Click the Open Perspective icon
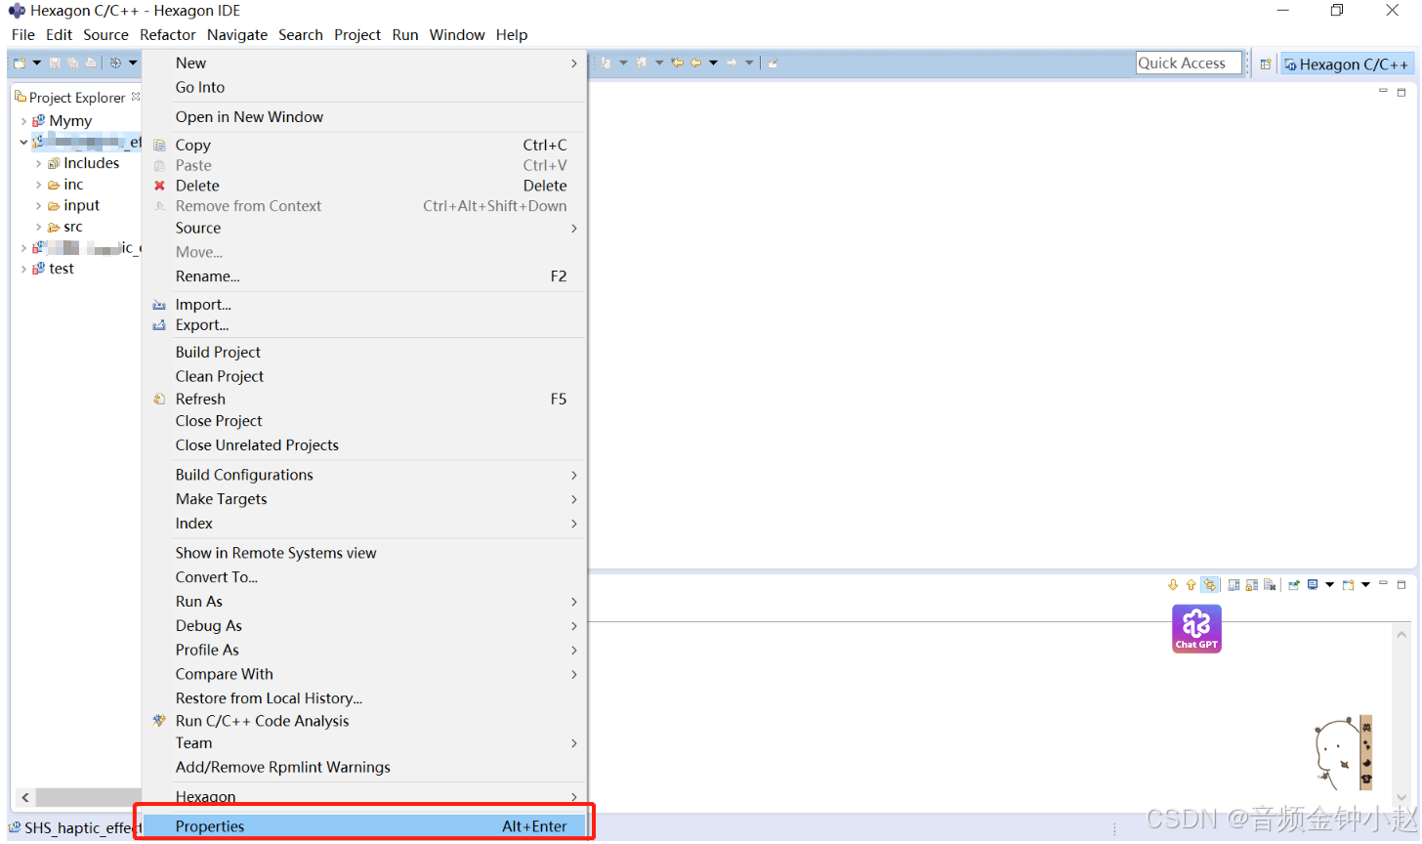 1266,64
